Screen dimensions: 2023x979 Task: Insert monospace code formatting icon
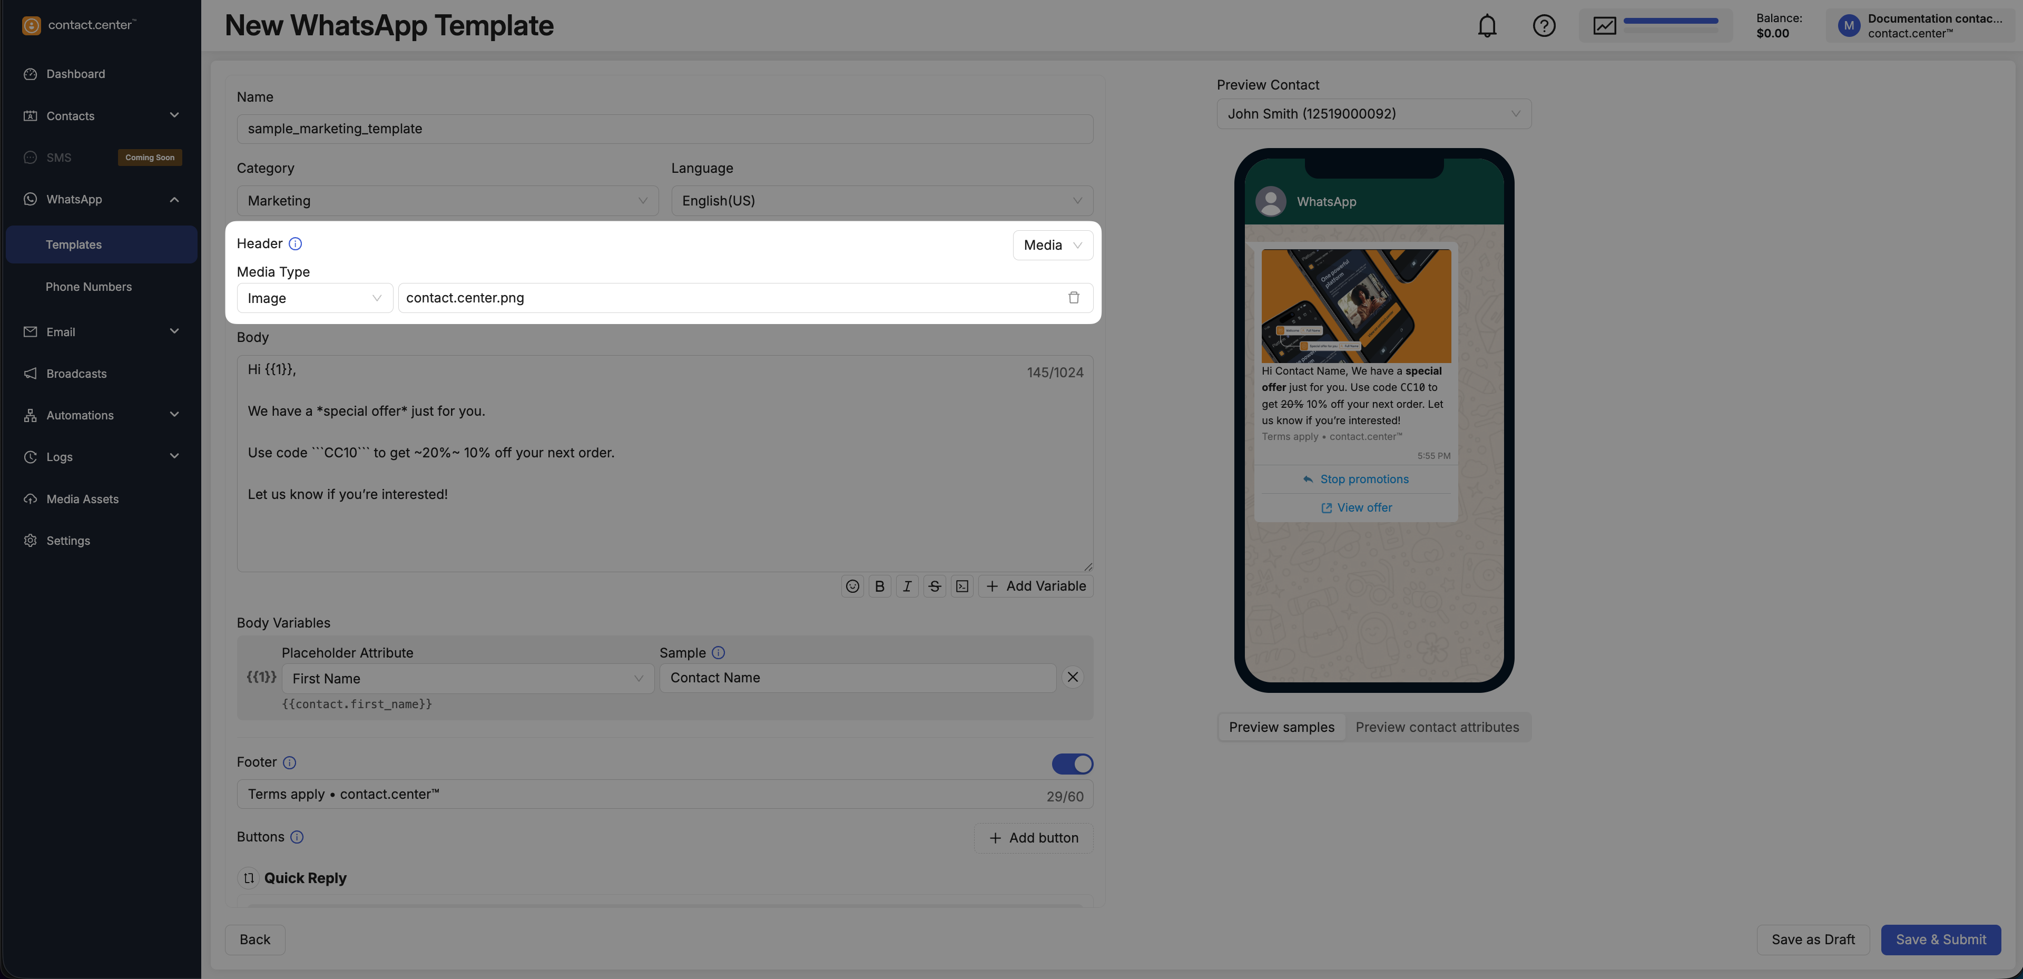pyautogui.click(x=962, y=586)
